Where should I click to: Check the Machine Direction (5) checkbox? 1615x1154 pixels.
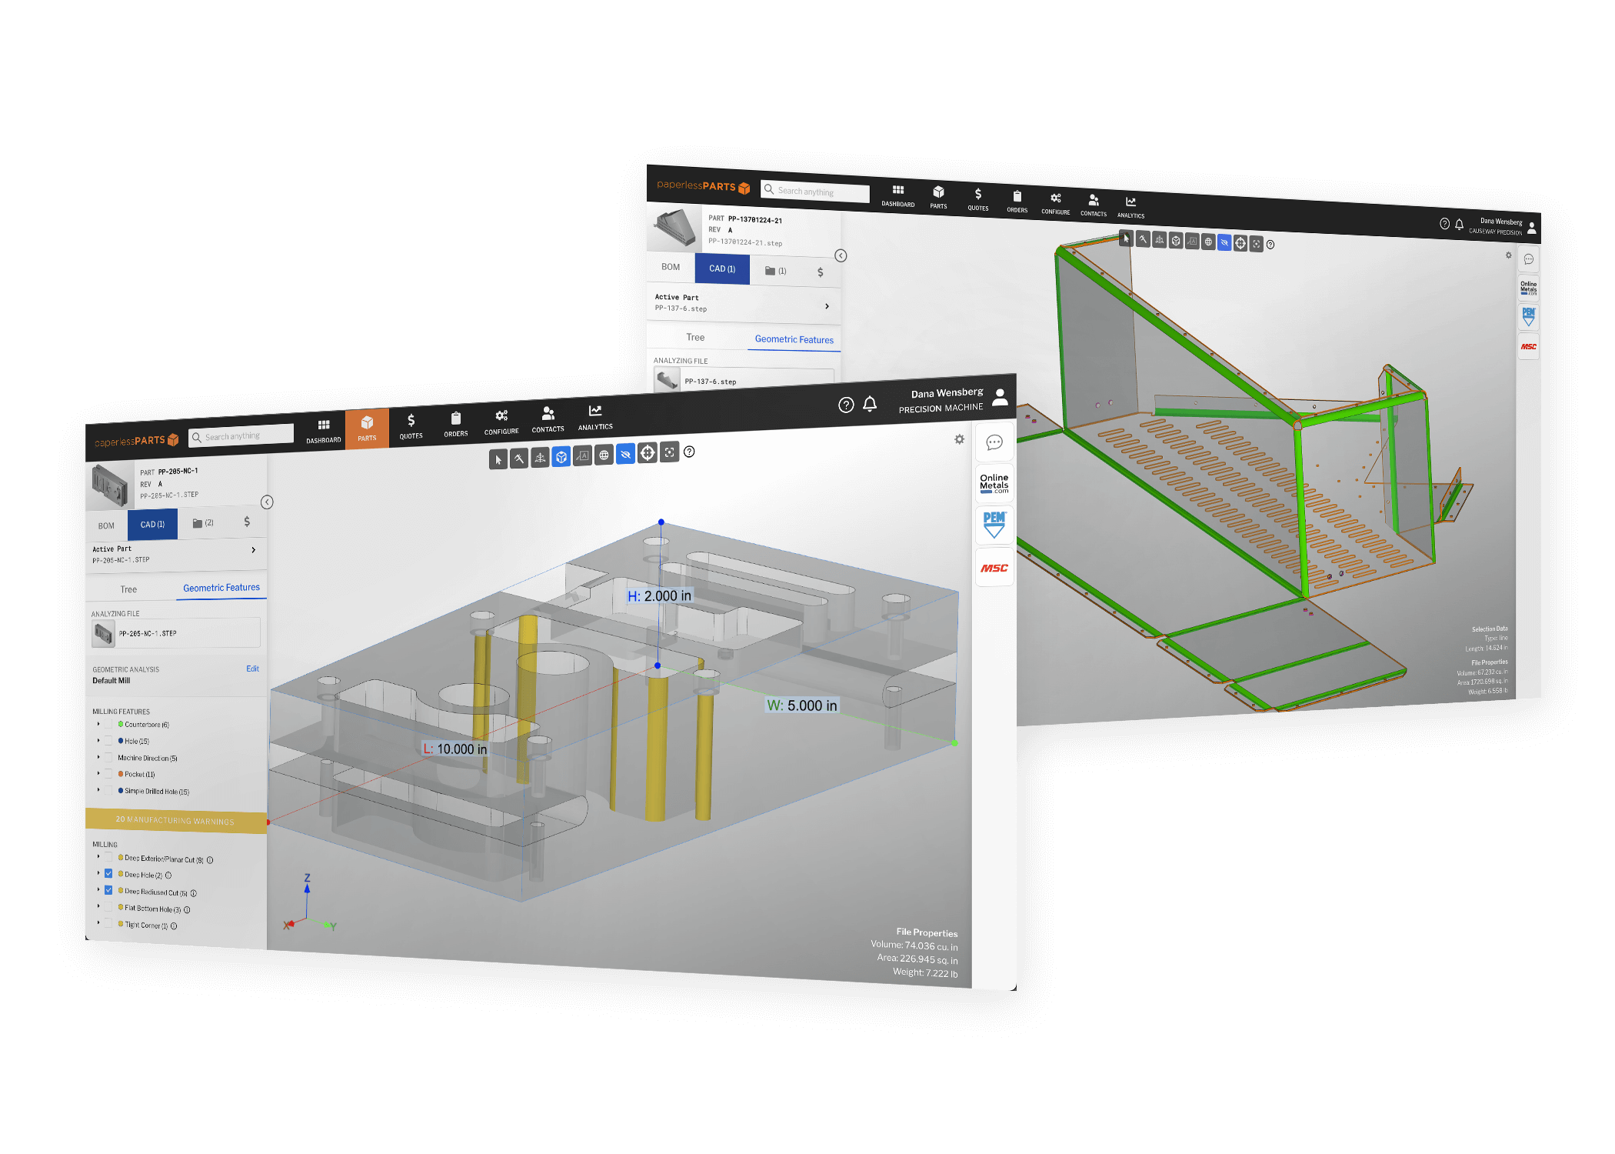tap(108, 757)
